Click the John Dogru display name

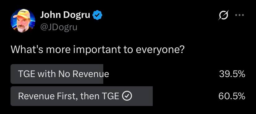(x=65, y=15)
